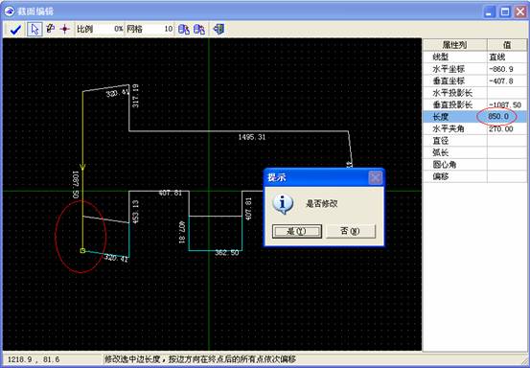Select the arrow pointer tool
Screen dimensions: 530x368
[35, 30]
